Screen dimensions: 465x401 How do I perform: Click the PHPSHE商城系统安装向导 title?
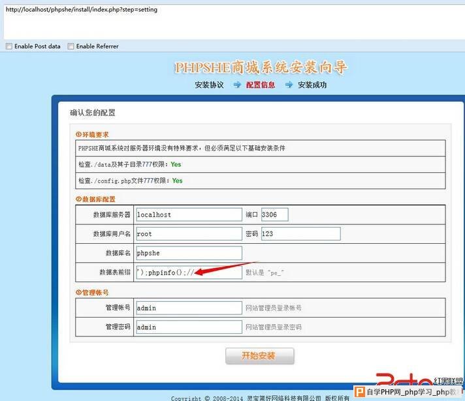(x=261, y=68)
